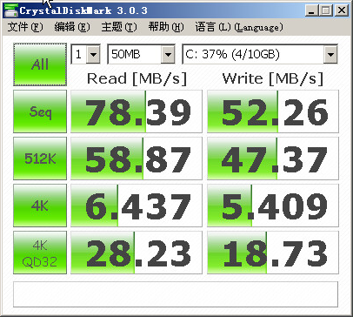353x317 pixels.
Task: Minimize the CrystalDiskMark window
Action: click(x=311, y=10)
